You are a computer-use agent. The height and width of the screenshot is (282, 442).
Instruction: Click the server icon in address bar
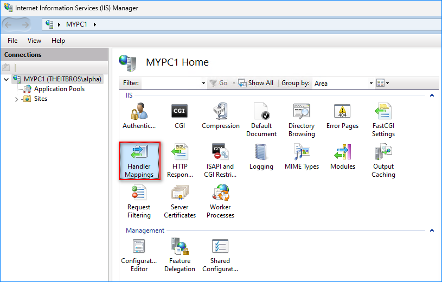click(x=49, y=24)
